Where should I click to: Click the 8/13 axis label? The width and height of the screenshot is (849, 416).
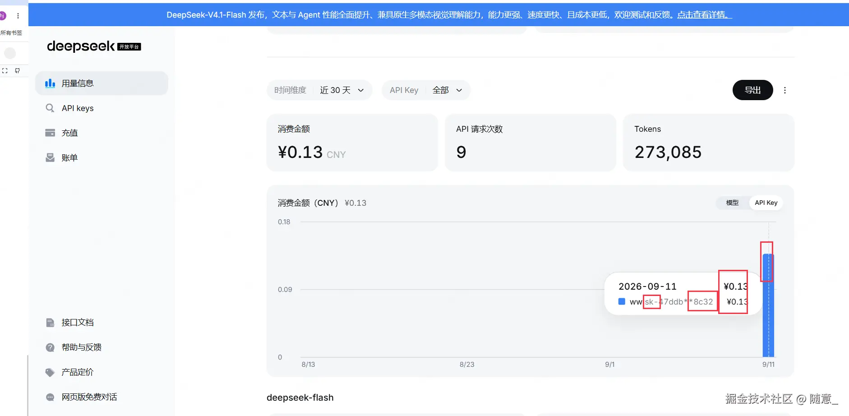click(308, 364)
